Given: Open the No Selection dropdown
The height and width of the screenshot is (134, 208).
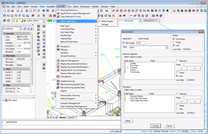Looking at the screenshot, I should 20,29.
